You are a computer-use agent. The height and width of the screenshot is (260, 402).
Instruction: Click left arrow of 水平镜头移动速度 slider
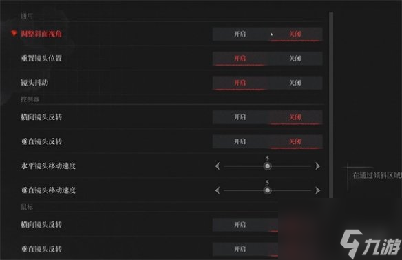pyautogui.click(x=218, y=166)
